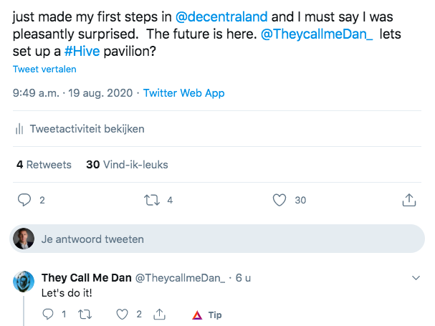
Task: Retweet Dan's reply
Action: click(85, 314)
